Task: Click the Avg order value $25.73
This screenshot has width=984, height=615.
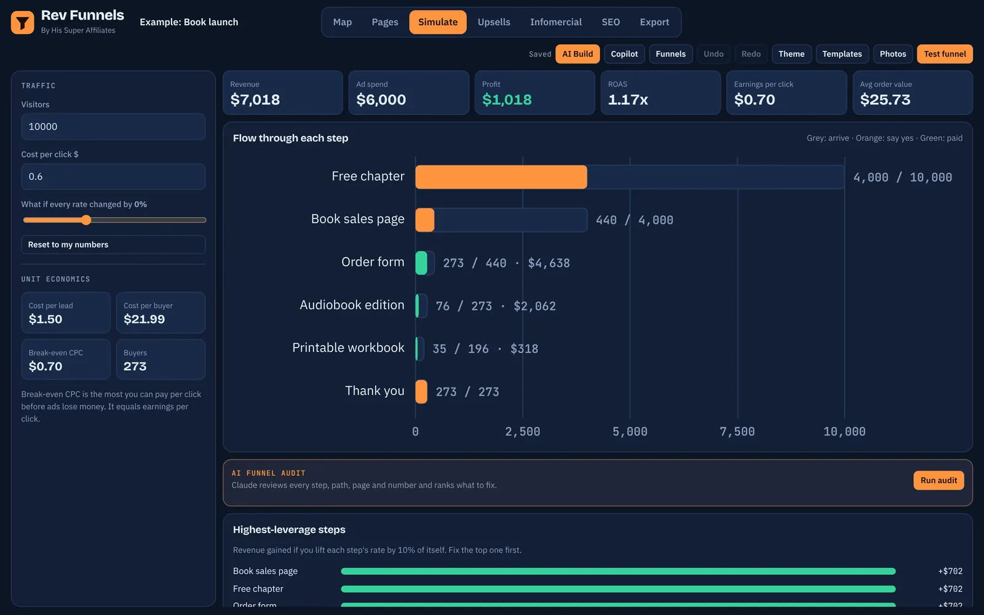Action: [885, 100]
